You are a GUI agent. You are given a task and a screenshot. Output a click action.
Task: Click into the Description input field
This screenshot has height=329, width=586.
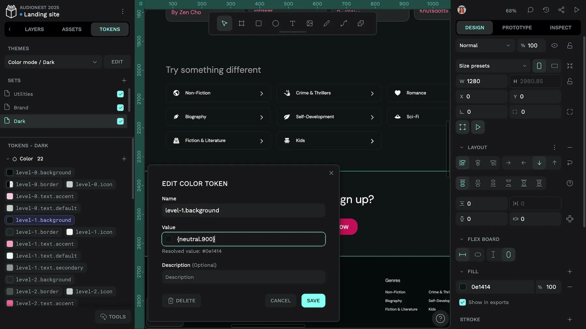pyautogui.click(x=243, y=277)
